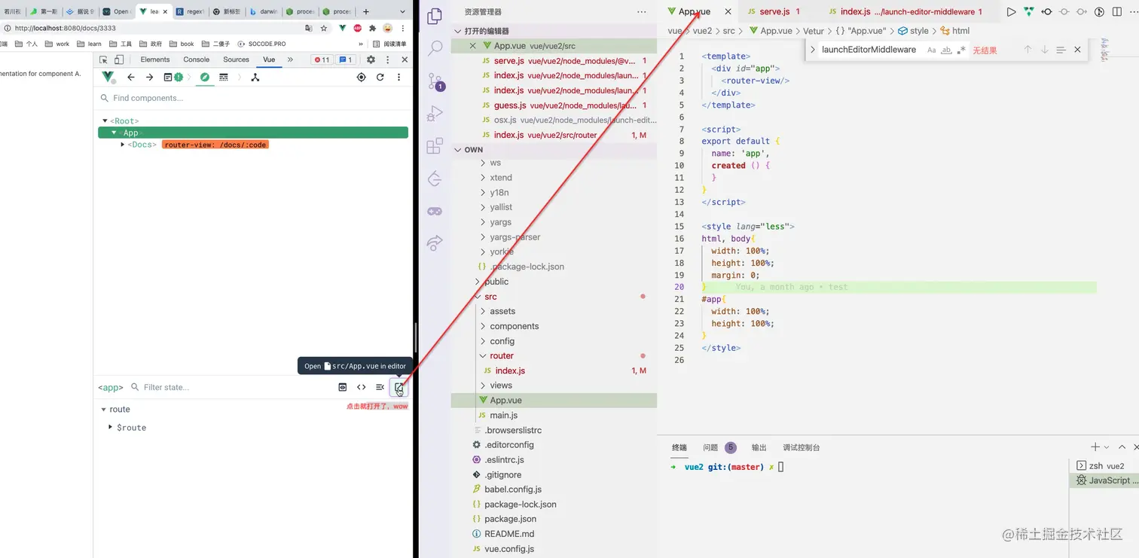The image size is (1139, 558).
Task: Click the html breadcrumb item
Action: click(x=955, y=31)
